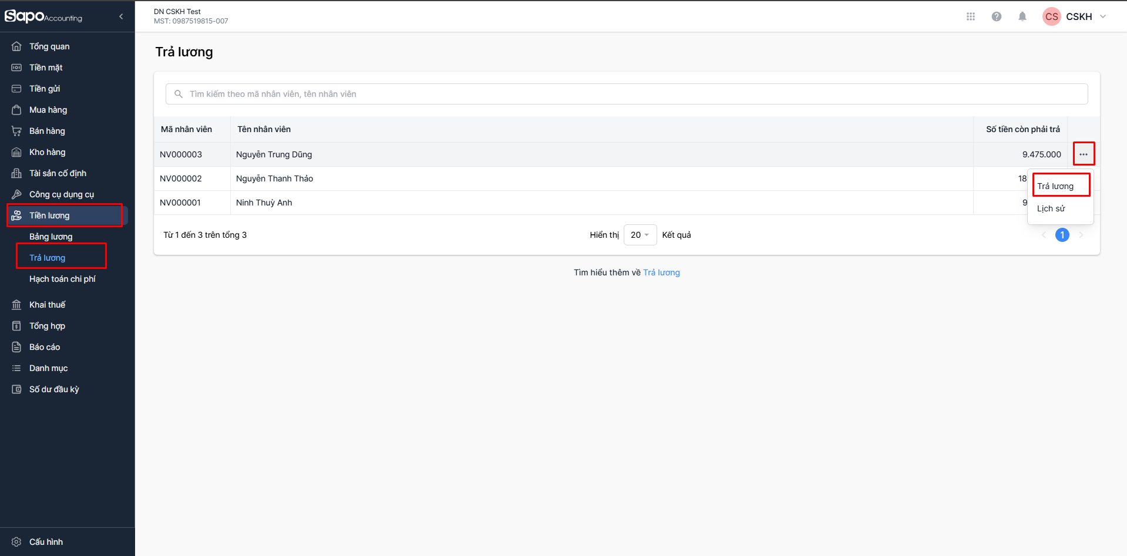This screenshot has width=1127, height=556.
Task: Open Hạch toán chi phí submenu item
Action: [x=62, y=279]
